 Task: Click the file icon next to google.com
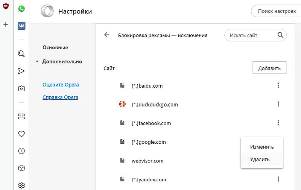[x=122, y=141]
